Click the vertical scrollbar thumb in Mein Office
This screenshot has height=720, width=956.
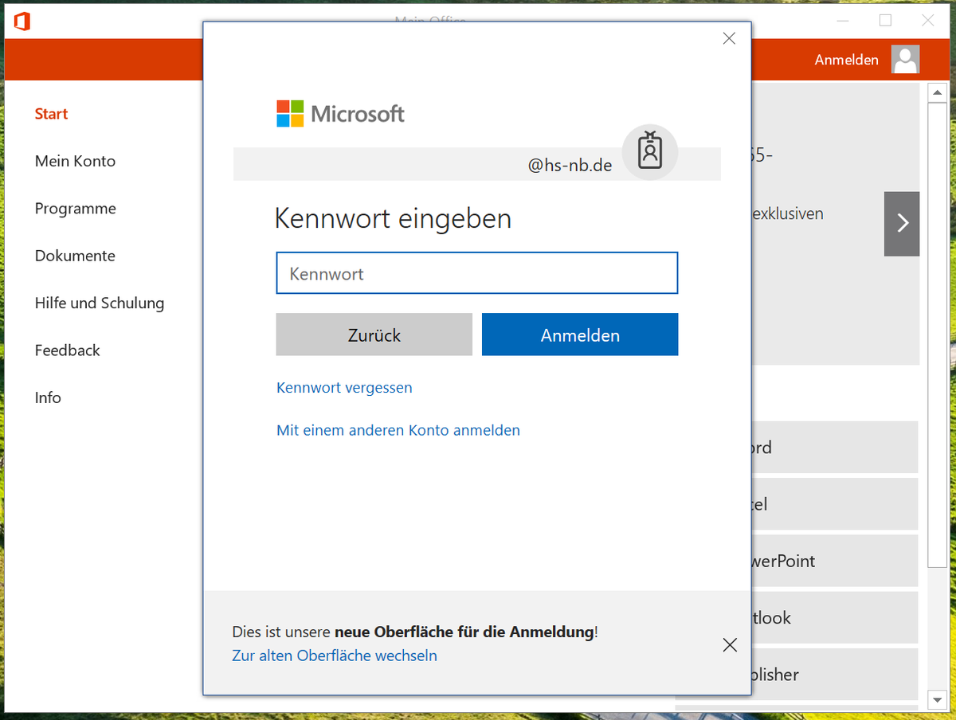click(x=936, y=335)
